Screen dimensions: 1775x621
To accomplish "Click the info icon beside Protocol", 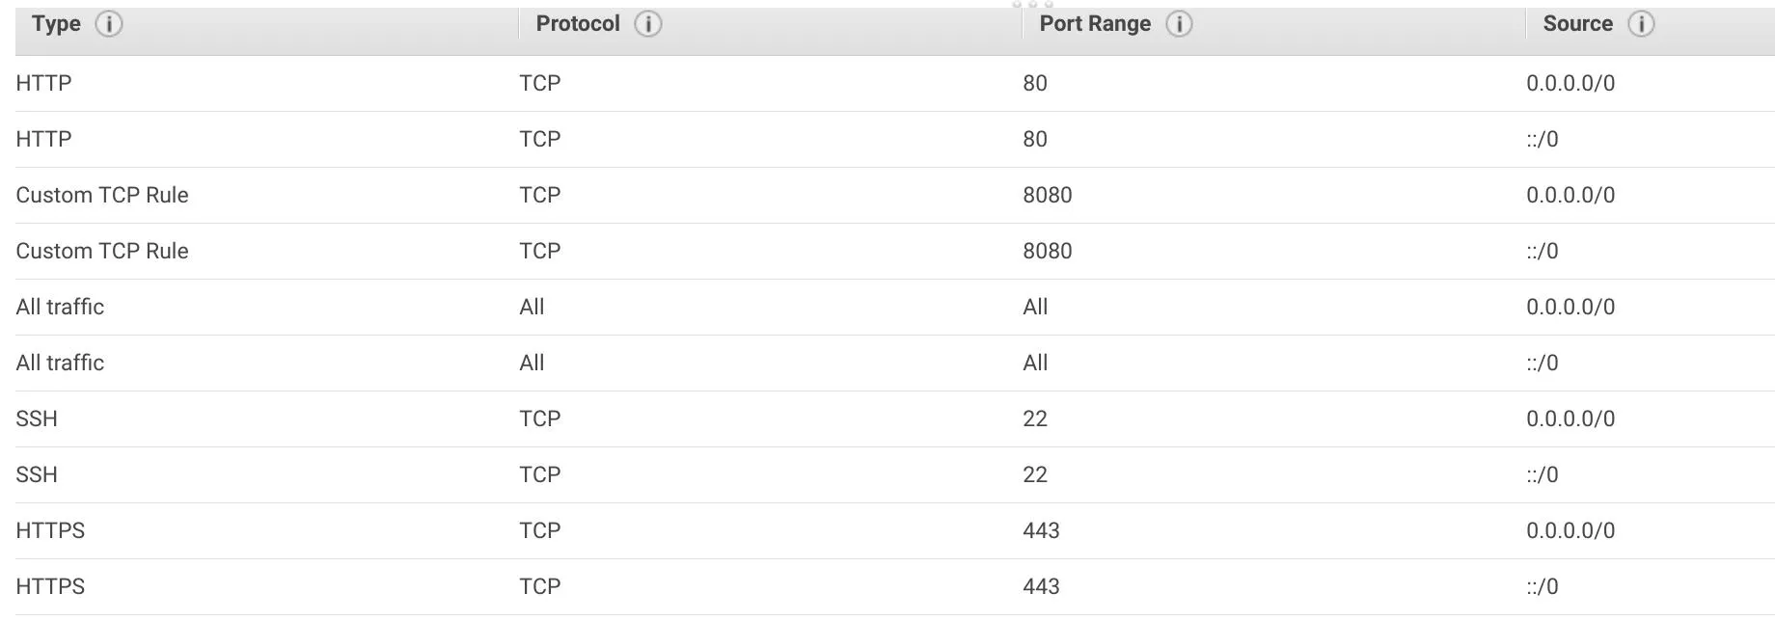I will point(648,24).
